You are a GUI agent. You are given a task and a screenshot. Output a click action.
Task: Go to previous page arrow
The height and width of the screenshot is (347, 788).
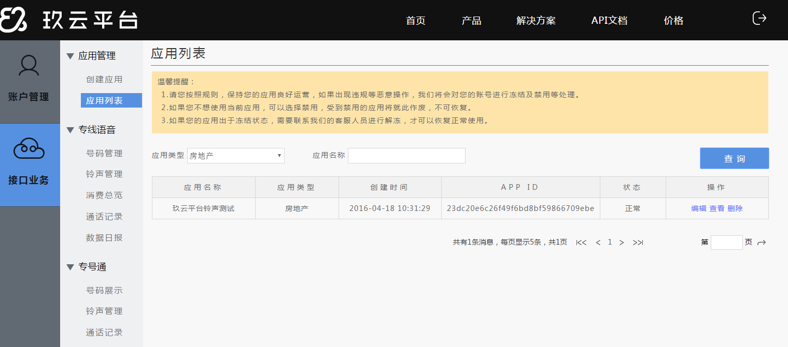pos(598,243)
